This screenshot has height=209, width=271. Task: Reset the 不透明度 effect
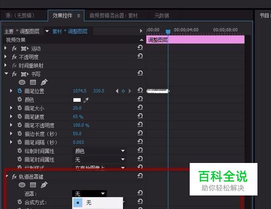click(140, 56)
